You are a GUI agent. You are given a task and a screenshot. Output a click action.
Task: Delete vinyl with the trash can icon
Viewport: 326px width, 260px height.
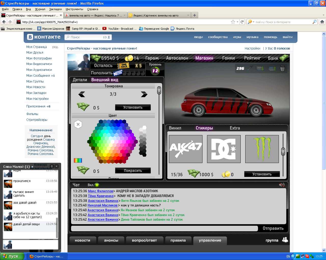[x=282, y=68]
